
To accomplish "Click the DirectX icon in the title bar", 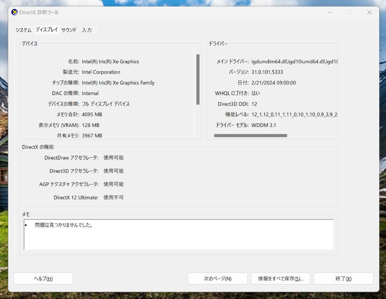I will click(14, 12).
